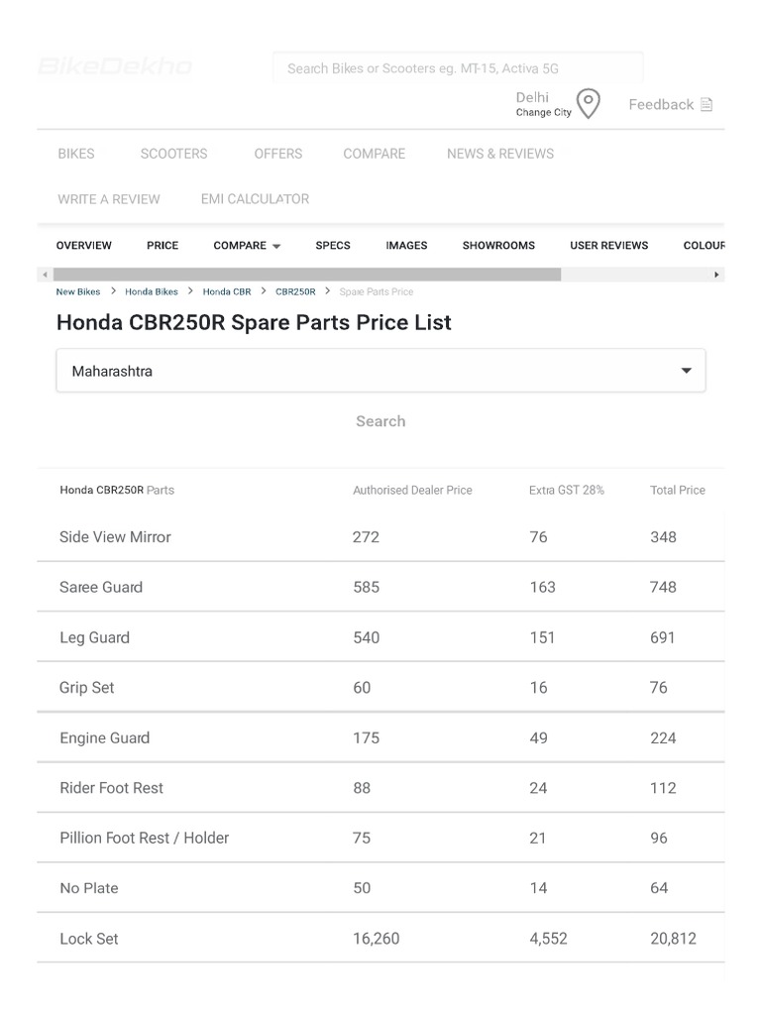Switch to the Specs tab
The height and width of the screenshot is (1015, 761).
(333, 246)
